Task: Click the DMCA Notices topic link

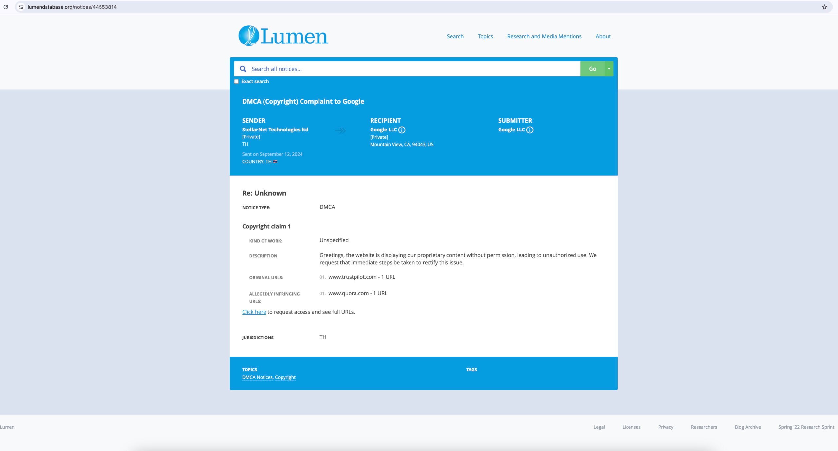Action: (257, 377)
